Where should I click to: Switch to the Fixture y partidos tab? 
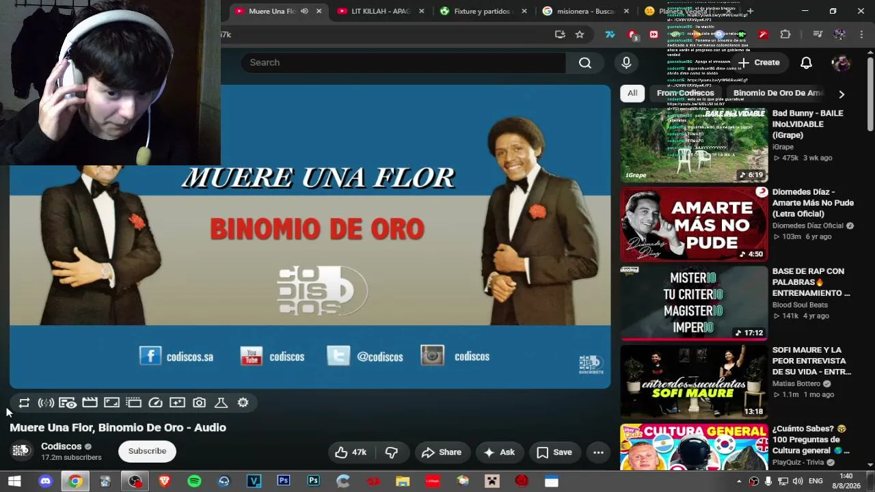click(482, 11)
